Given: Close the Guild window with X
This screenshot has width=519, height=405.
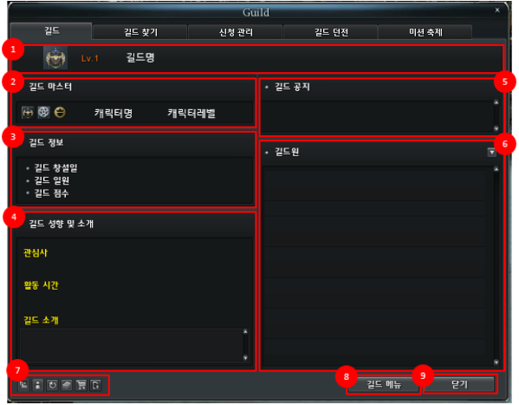Looking at the screenshot, I should [x=497, y=10].
